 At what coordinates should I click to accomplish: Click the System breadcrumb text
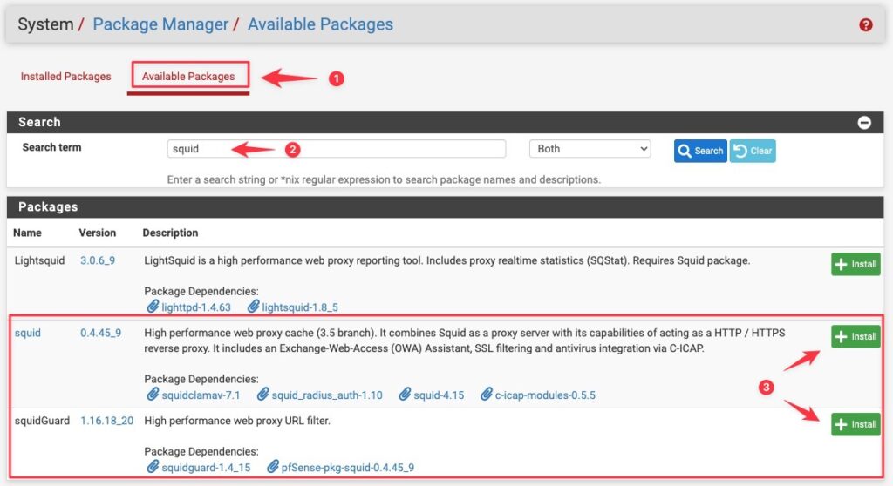[x=45, y=24]
